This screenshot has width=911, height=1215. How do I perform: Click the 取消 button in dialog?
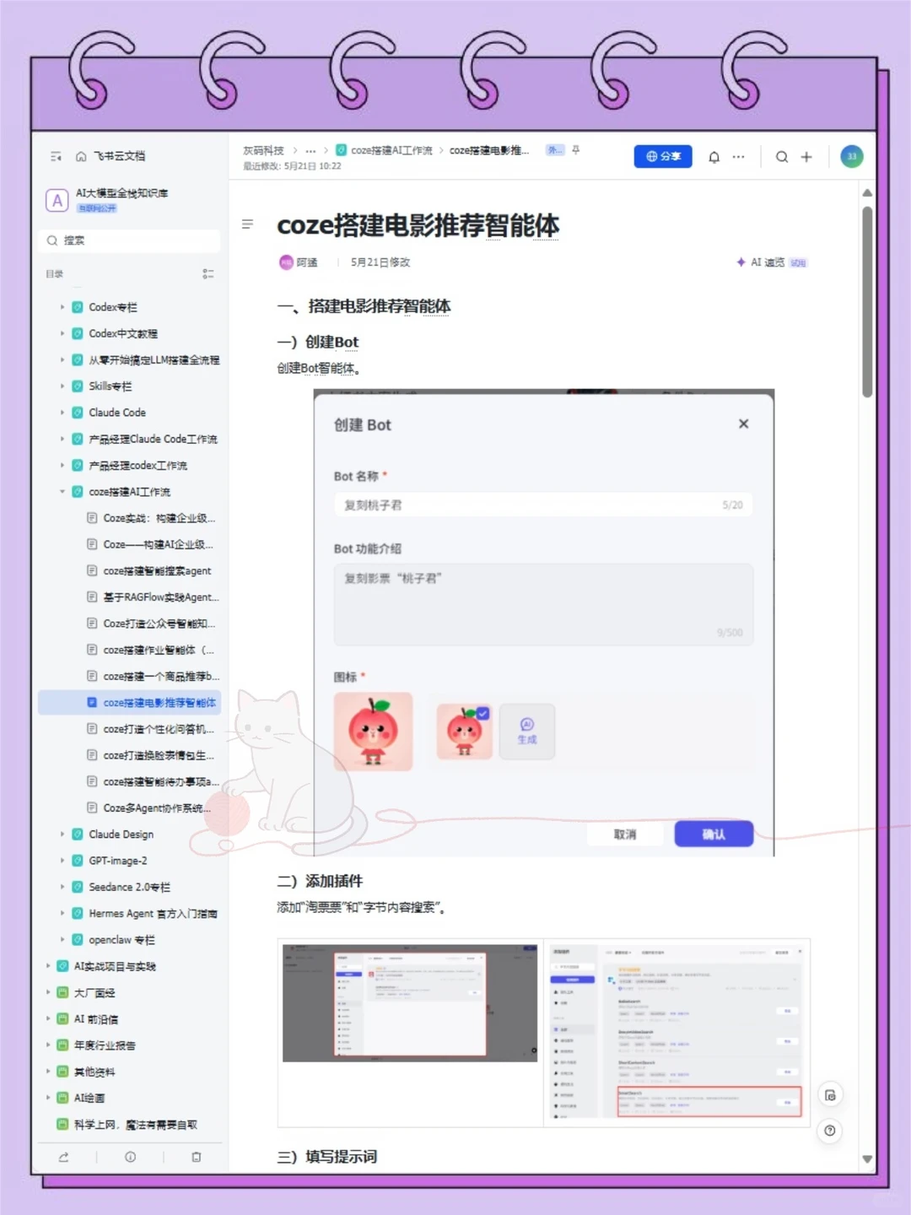pos(625,834)
